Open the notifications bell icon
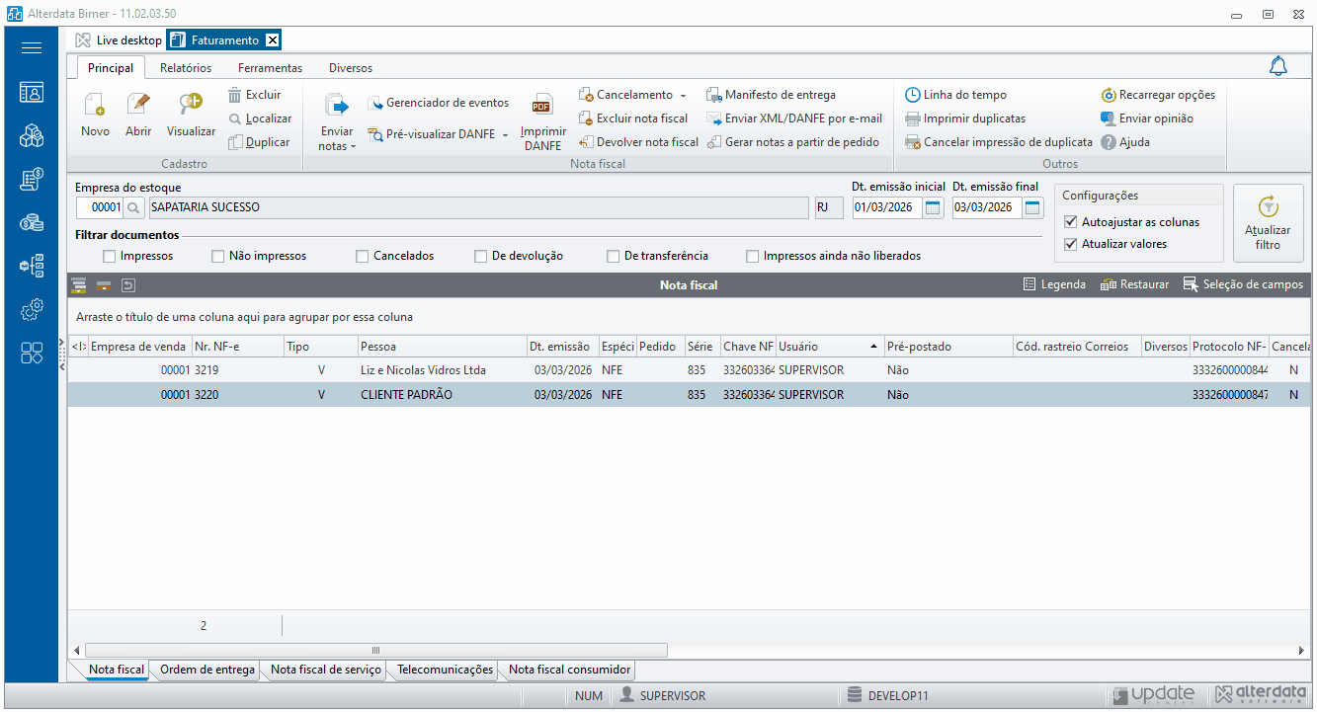Image resolution: width=1317 pixels, height=712 pixels. click(1278, 67)
